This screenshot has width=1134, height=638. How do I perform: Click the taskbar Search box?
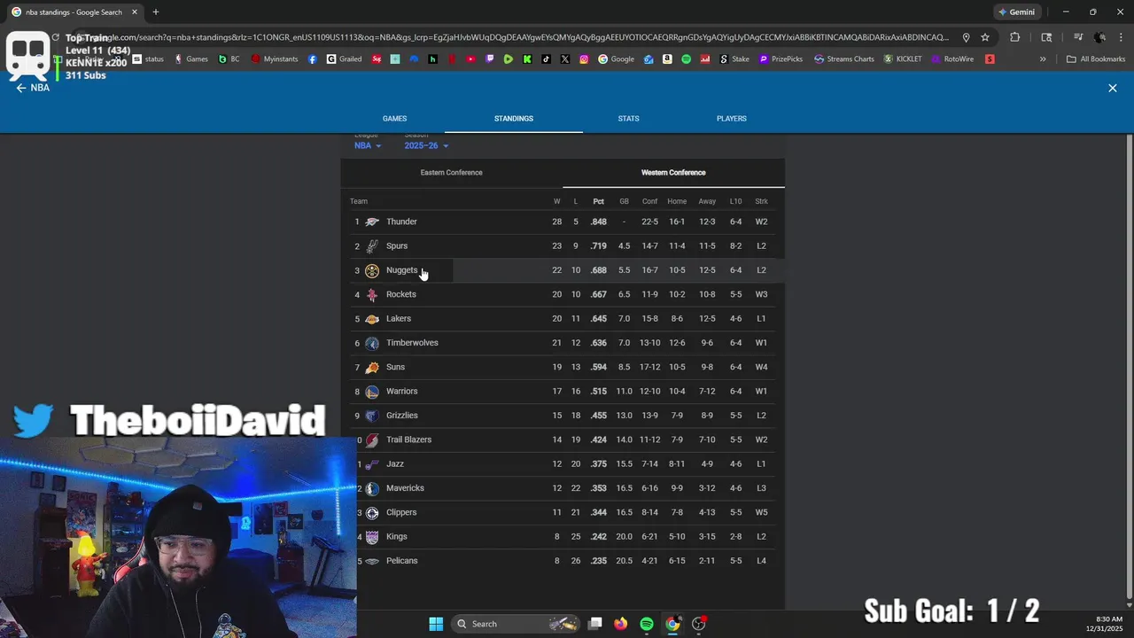click(517, 624)
